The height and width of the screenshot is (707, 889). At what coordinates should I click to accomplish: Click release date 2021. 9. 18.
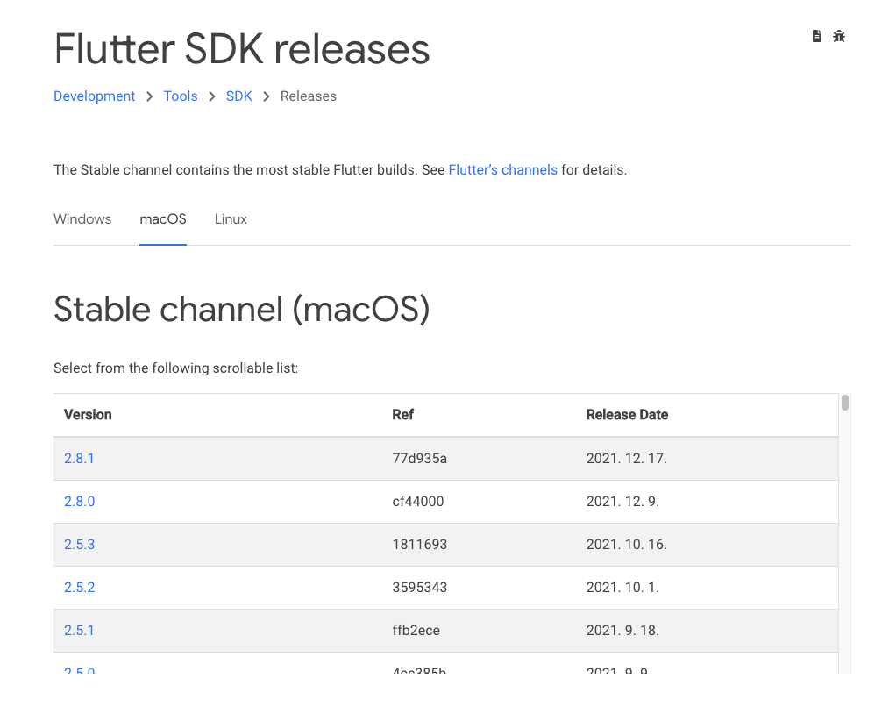coord(622,631)
